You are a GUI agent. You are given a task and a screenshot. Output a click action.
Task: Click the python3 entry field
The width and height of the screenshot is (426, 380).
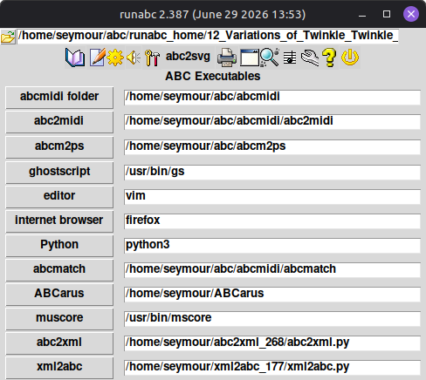[x=272, y=246]
